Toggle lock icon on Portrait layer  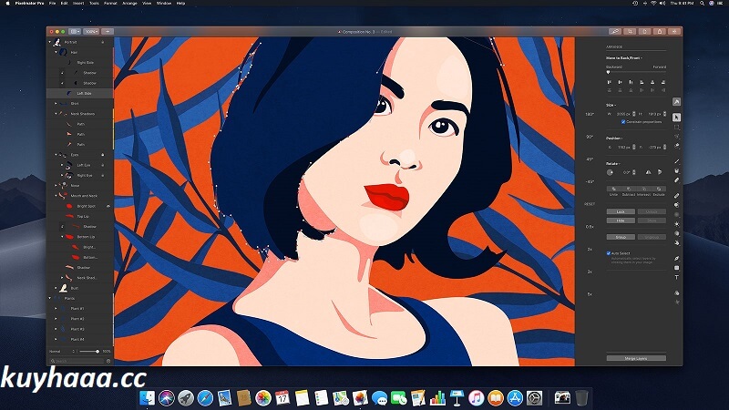point(103,42)
